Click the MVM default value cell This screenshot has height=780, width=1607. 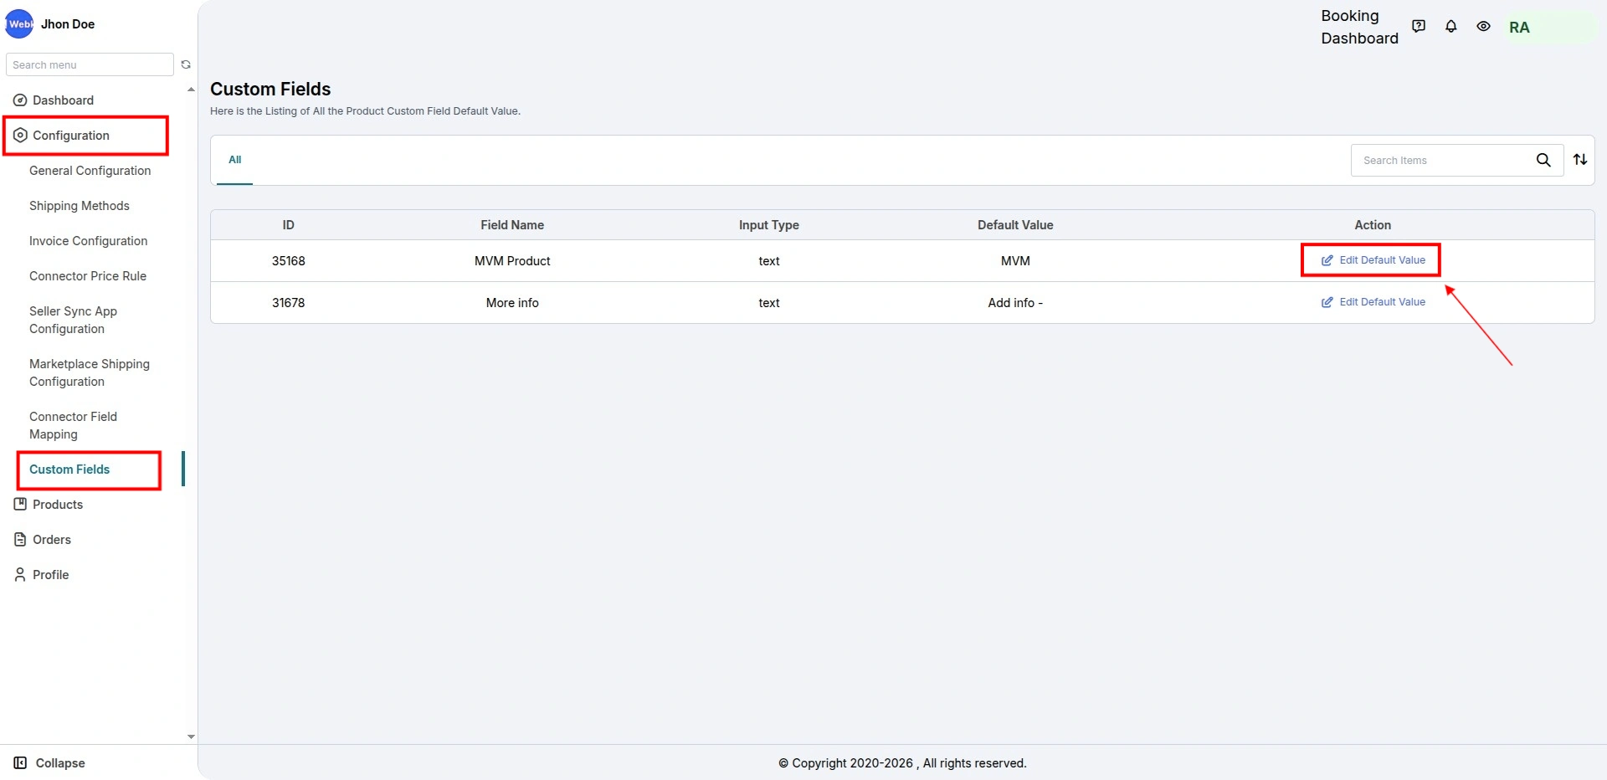(x=1015, y=261)
